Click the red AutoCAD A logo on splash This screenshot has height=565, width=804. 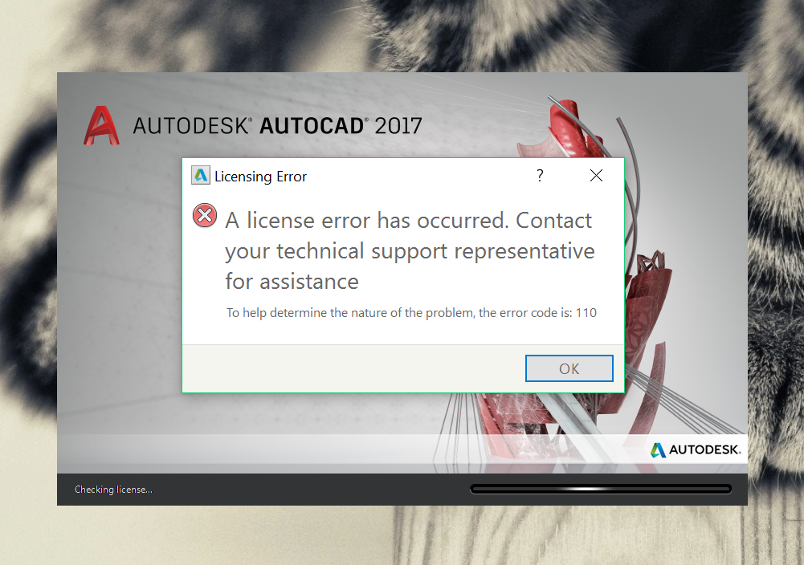(101, 125)
